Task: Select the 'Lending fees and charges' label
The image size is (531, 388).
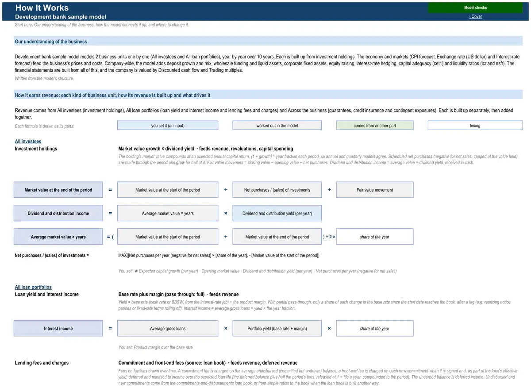Action: click(x=42, y=363)
